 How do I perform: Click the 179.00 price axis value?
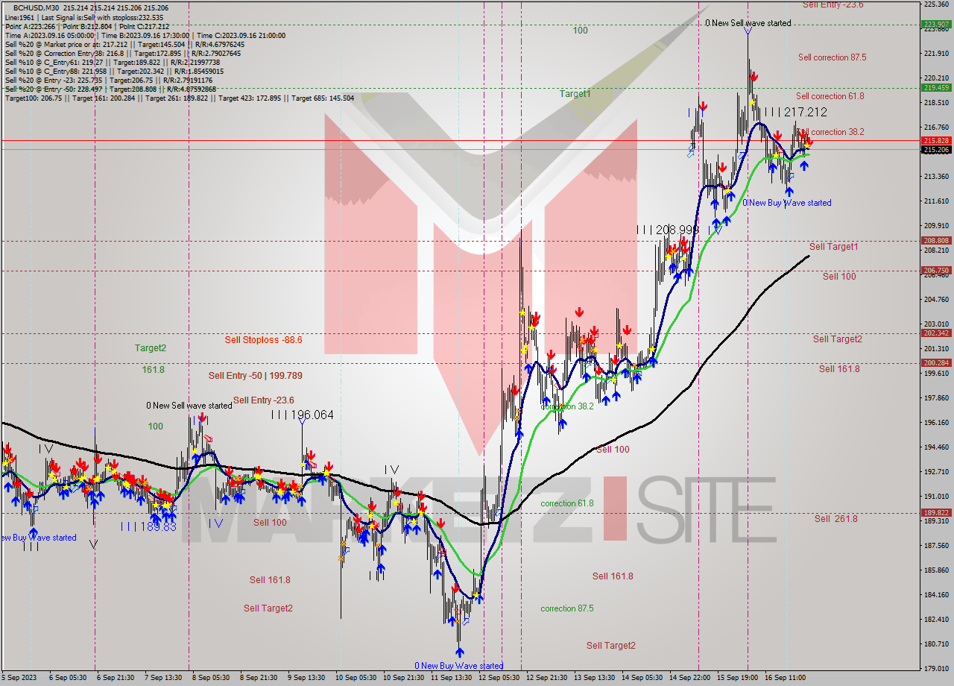point(935,668)
